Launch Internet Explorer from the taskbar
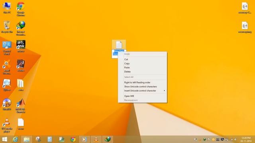 coord(15,139)
